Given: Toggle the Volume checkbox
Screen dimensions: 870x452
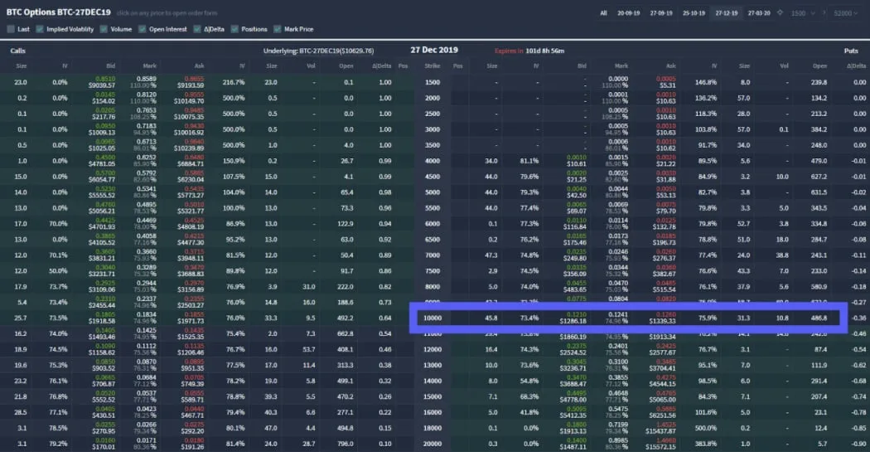Looking at the screenshot, I should pos(104,29).
